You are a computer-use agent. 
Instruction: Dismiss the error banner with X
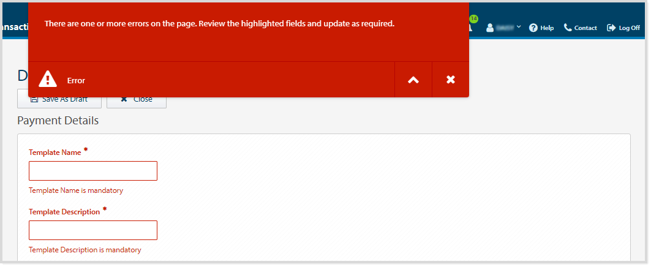click(x=451, y=80)
